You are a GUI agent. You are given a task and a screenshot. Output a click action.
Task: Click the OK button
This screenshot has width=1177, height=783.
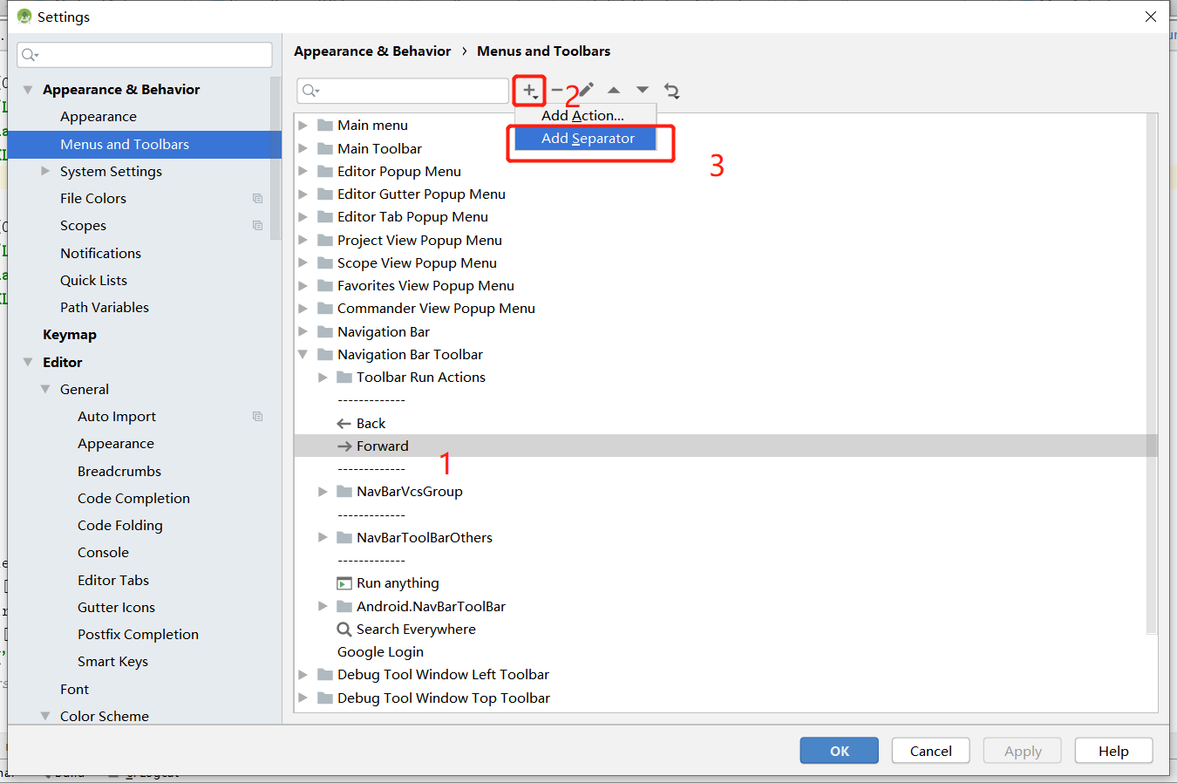click(x=839, y=750)
